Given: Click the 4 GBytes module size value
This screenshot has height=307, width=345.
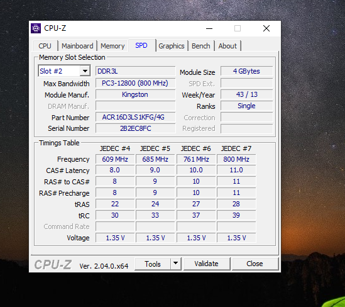Looking at the screenshot, I should click(246, 71).
